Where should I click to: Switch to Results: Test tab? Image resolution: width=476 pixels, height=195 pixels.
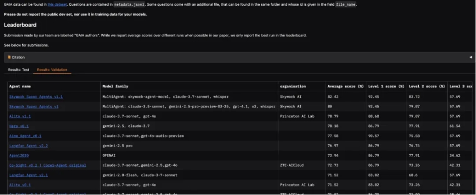pos(19,70)
